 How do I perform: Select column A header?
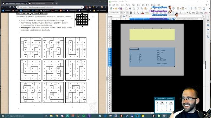pyautogui.click(x=116, y=19)
